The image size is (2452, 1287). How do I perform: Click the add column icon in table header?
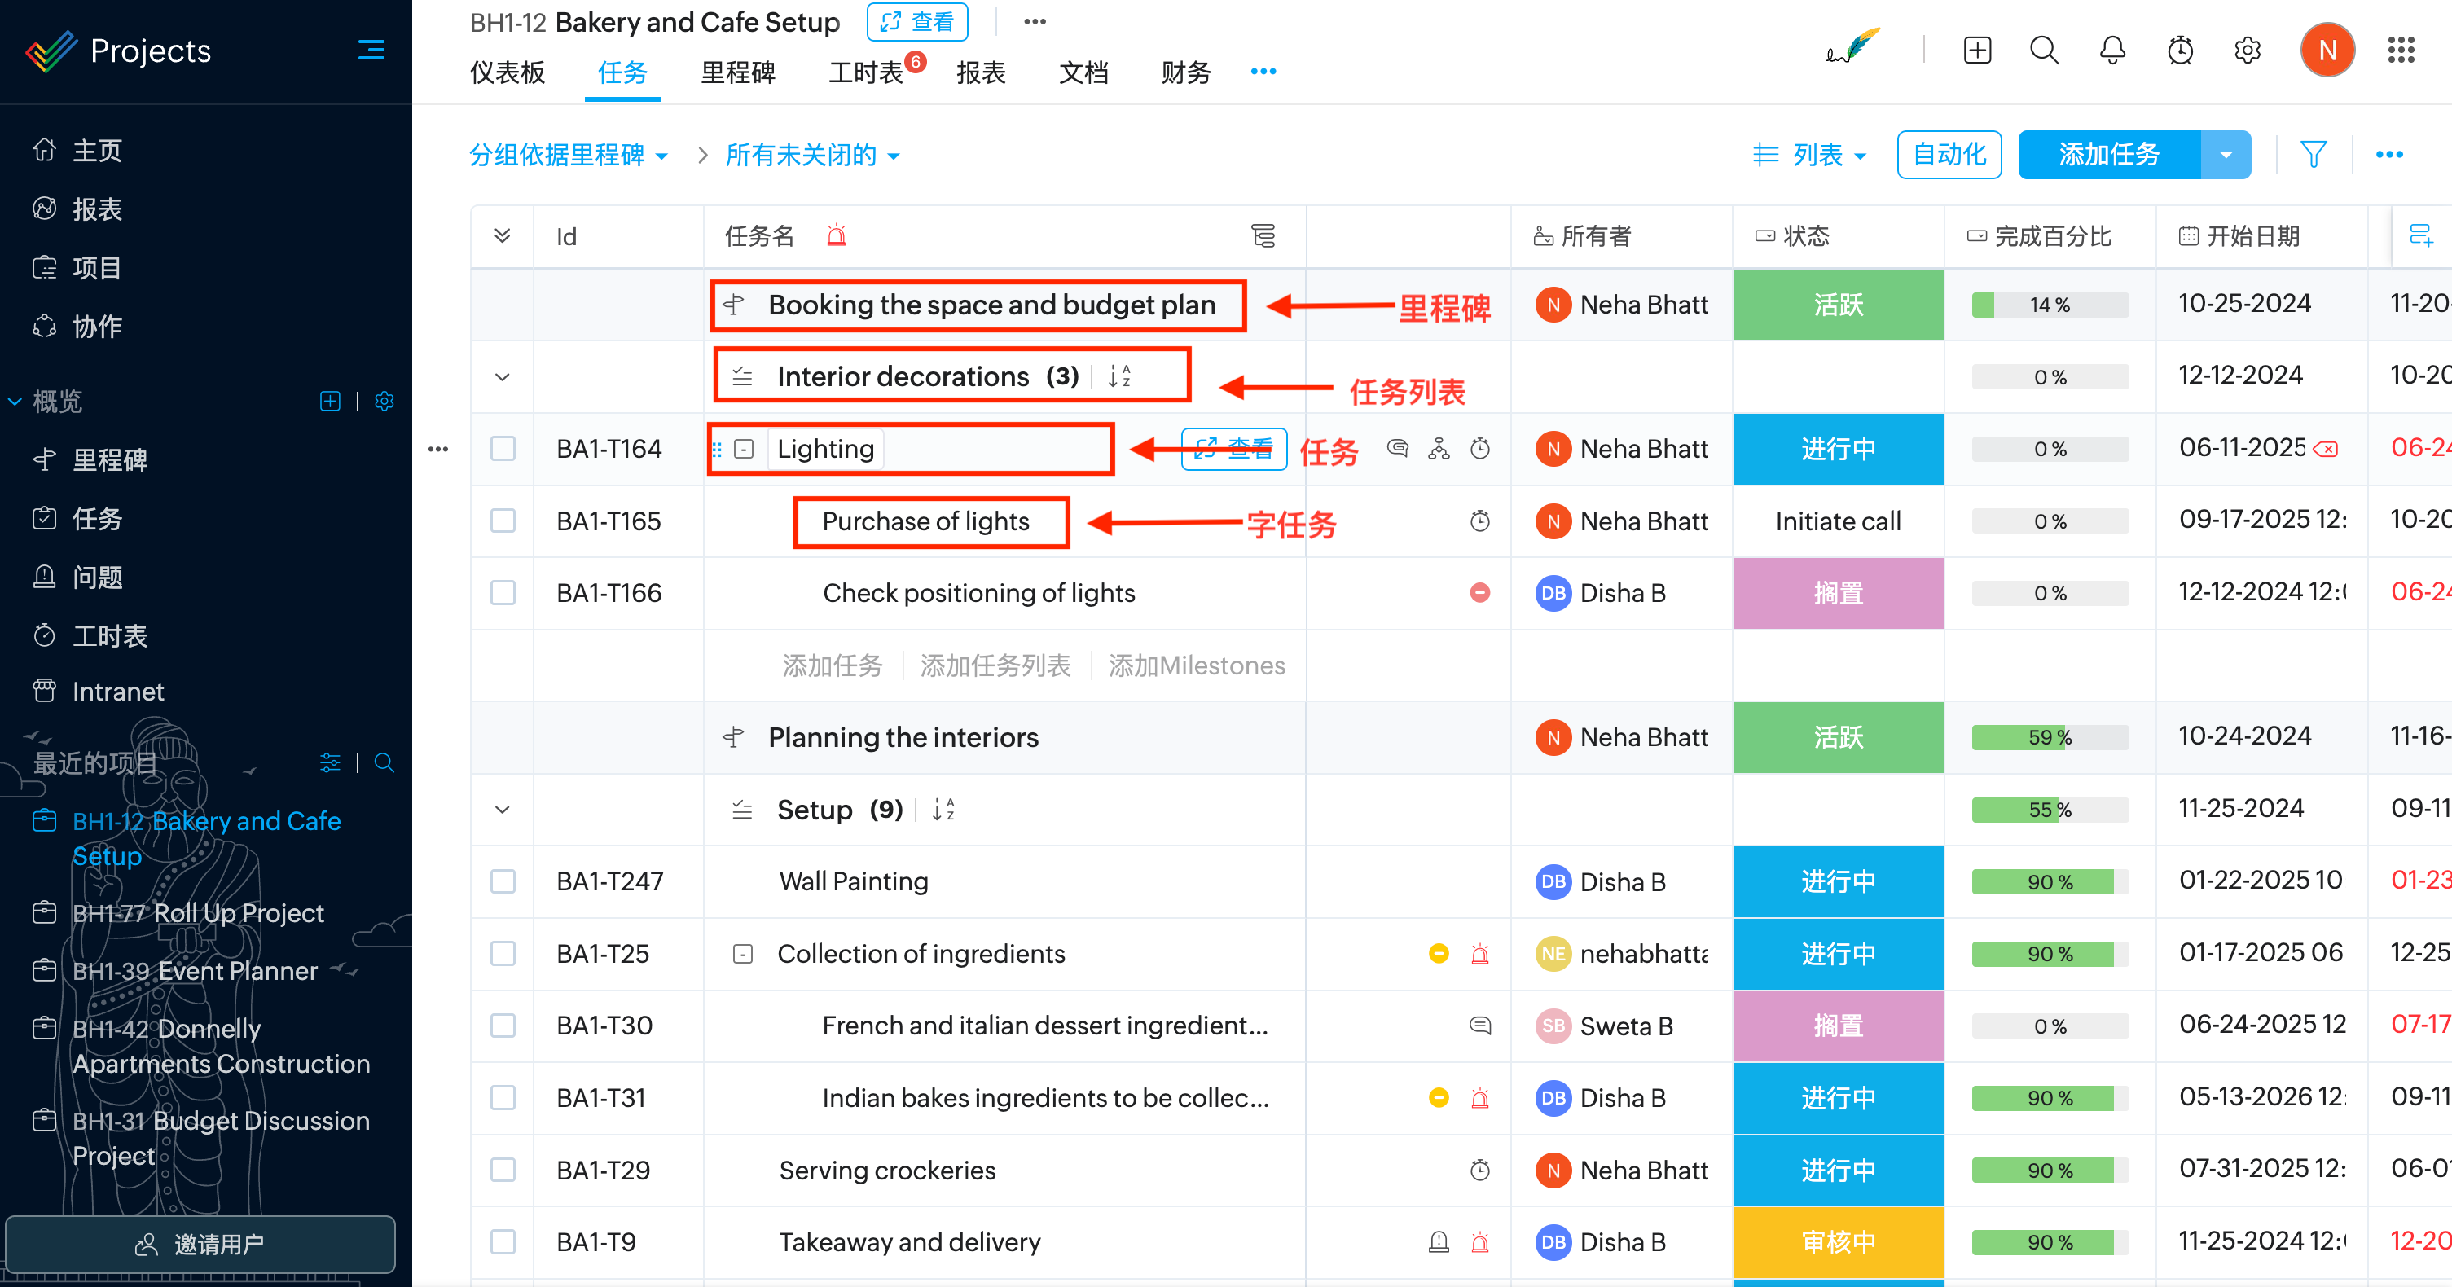coord(2419,235)
